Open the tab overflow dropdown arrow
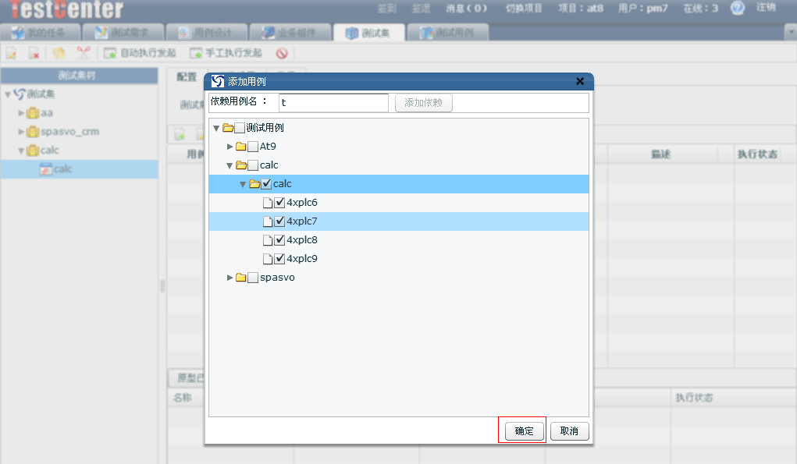Viewport: 797px width, 464px height. coord(789,32)
